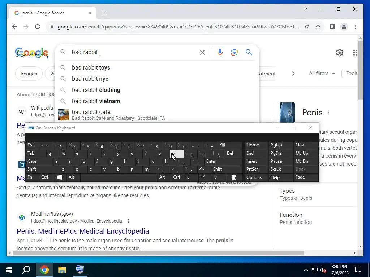The width and height of the screenshot is (370, 277).
Task: Toggle the right Shift key
Action: point(227,169)
